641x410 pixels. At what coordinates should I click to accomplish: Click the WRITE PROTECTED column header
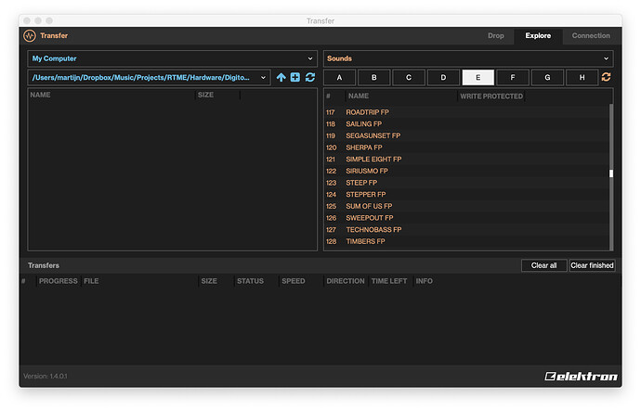point(491,96)
